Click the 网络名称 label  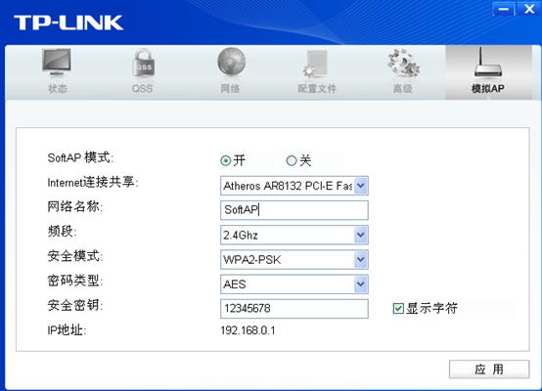pos(75,206)
